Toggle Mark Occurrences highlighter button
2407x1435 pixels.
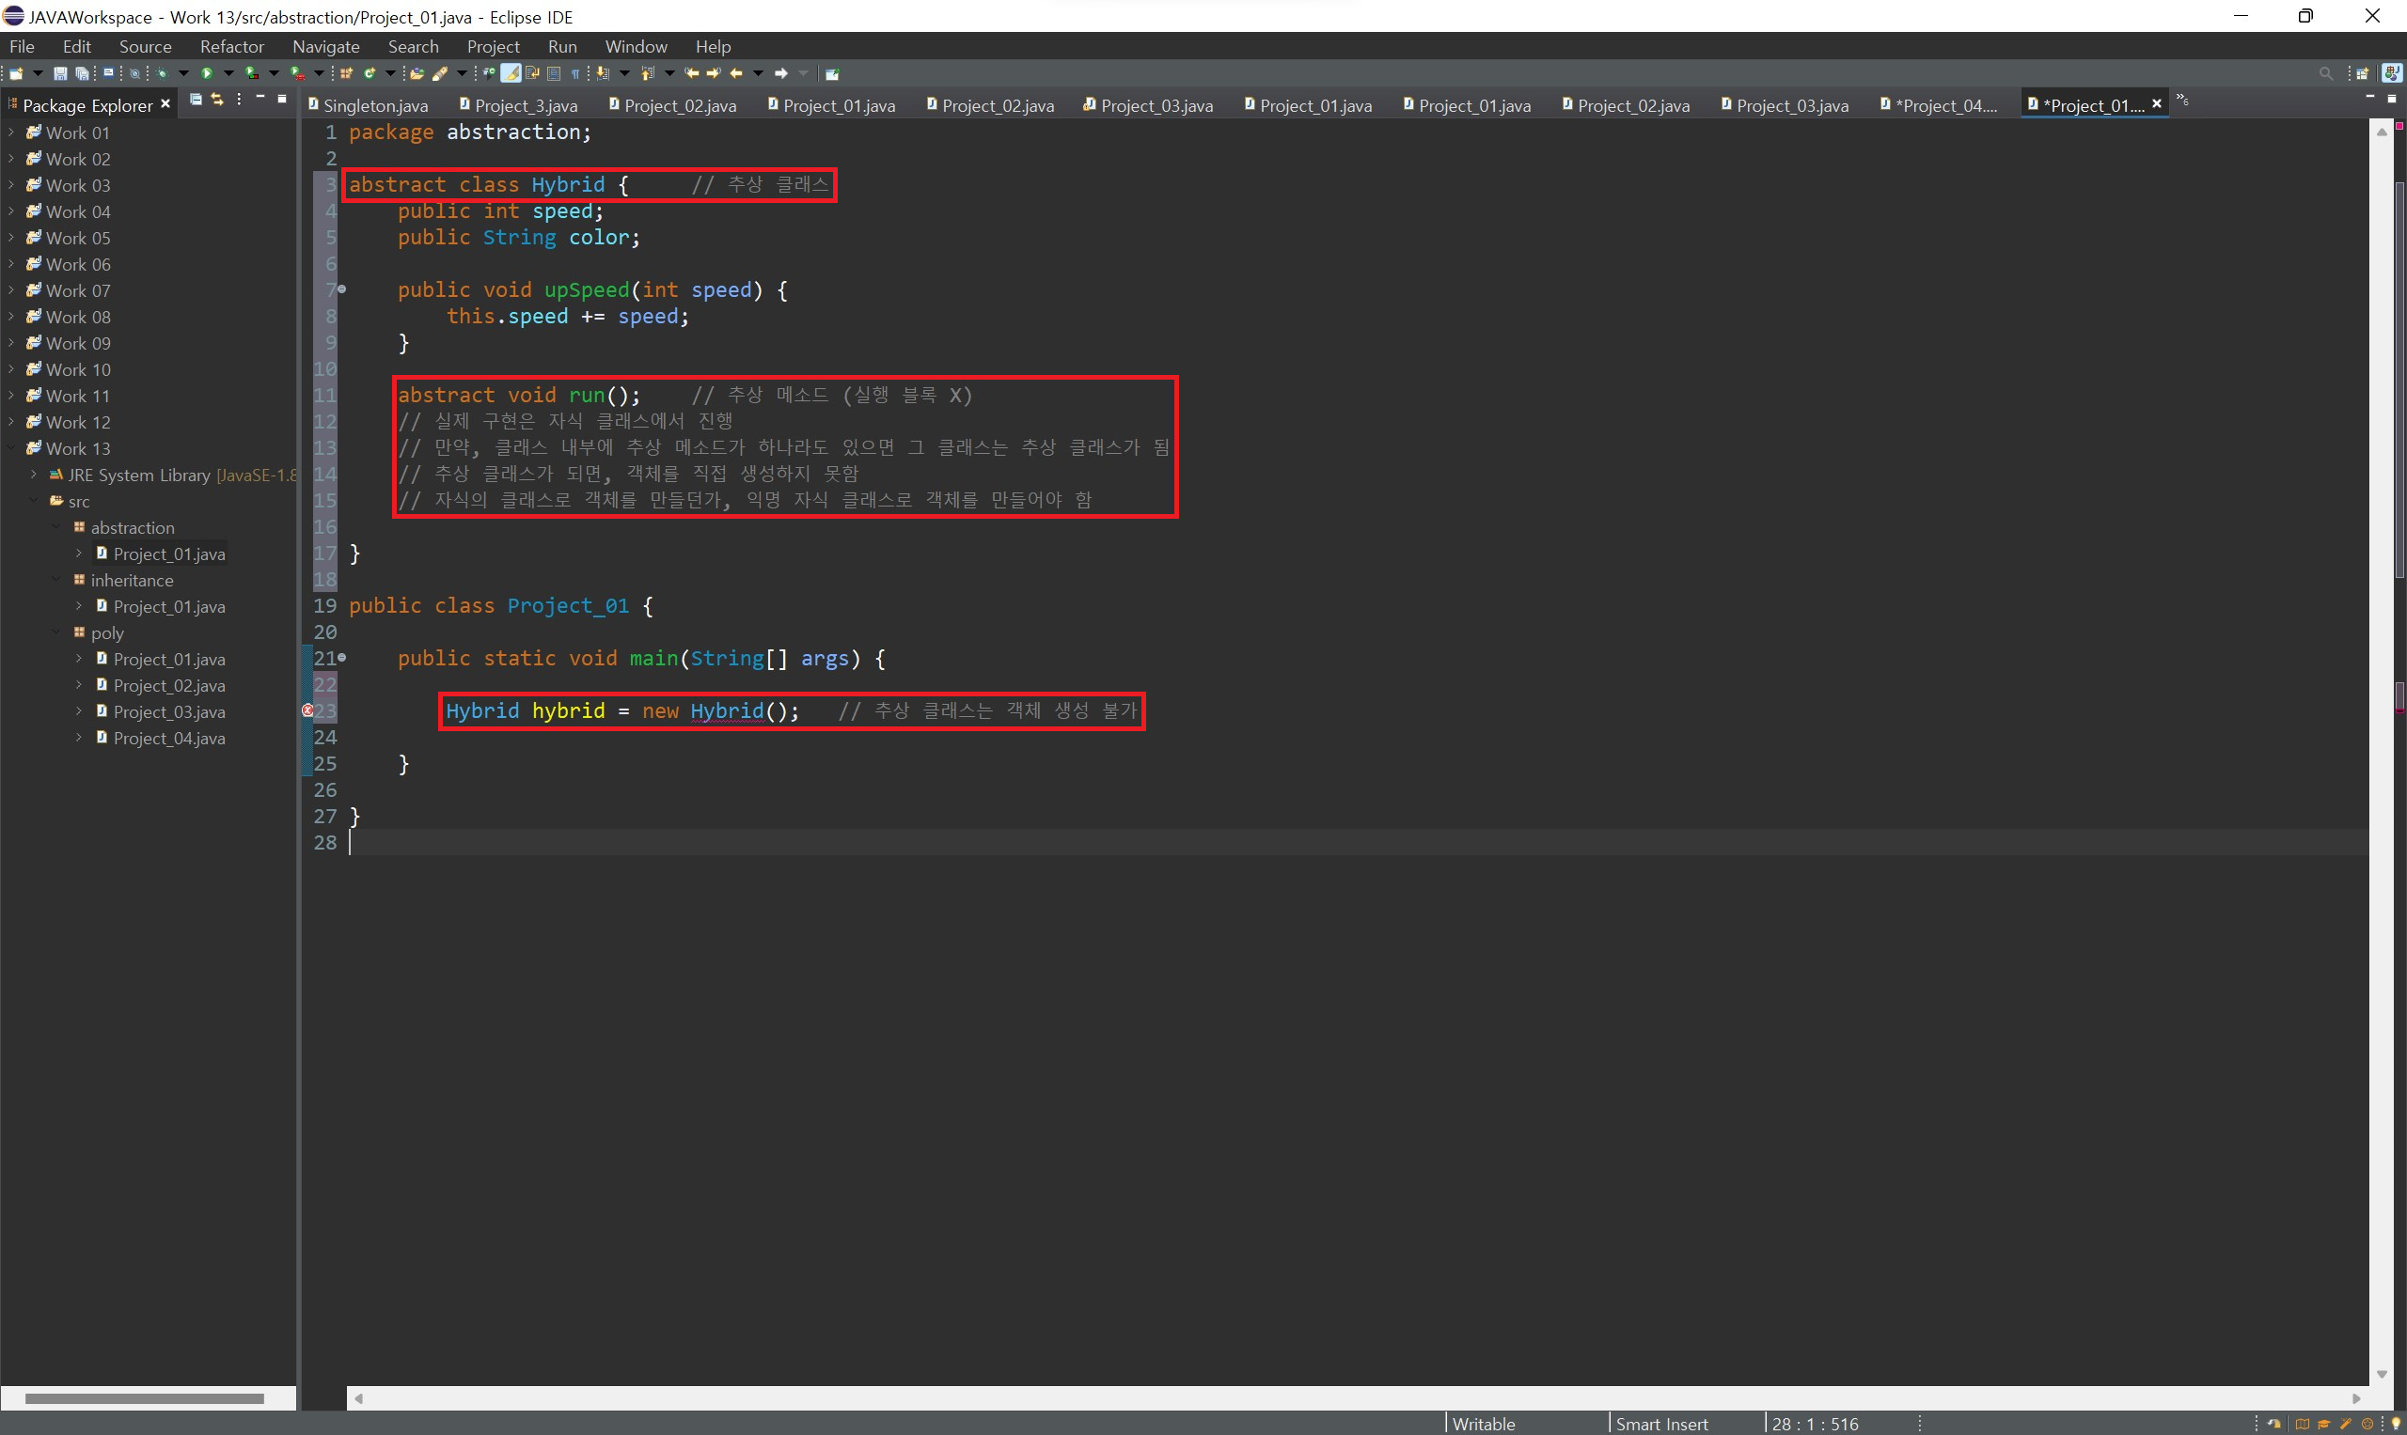[x=511, y=73]
